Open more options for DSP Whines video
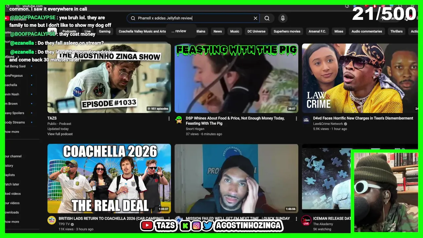Screen dimensions: 423x238 pos(296,118)
